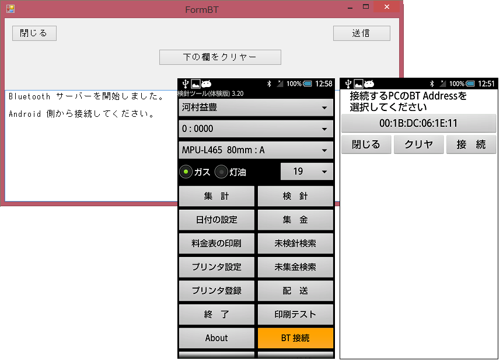Open the 19 dropdown
503x364 pixels.
(307, 171)
